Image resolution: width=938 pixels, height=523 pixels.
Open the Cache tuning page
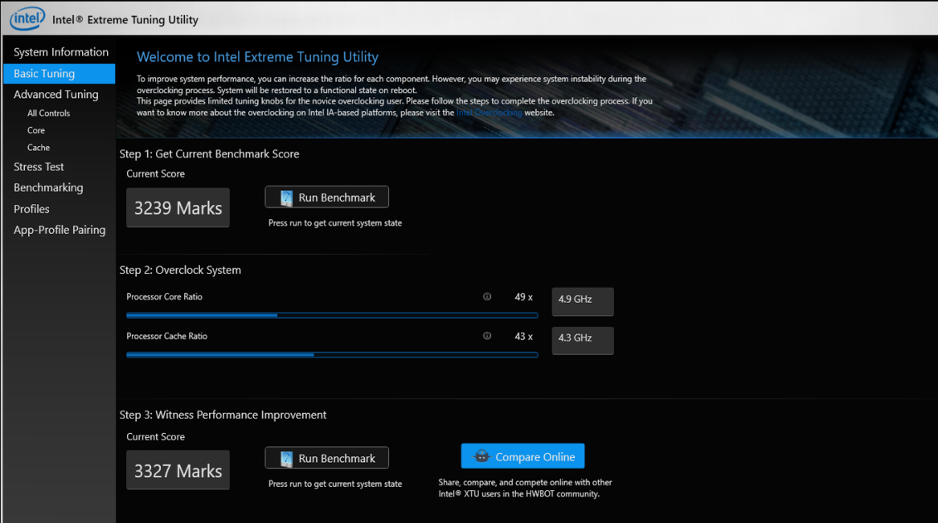point(38,147)
